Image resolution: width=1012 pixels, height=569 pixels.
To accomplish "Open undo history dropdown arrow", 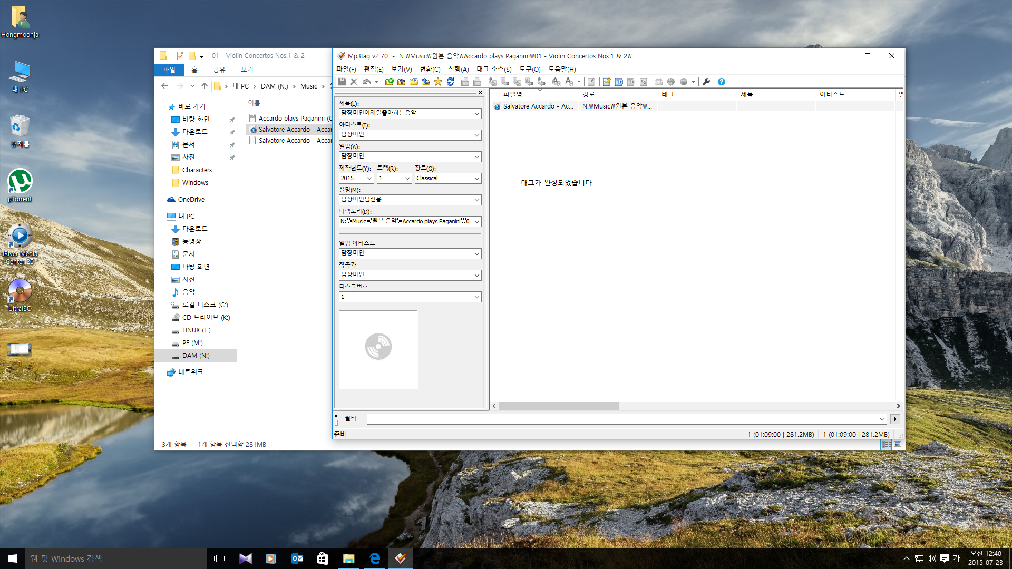I will point(376,82).
